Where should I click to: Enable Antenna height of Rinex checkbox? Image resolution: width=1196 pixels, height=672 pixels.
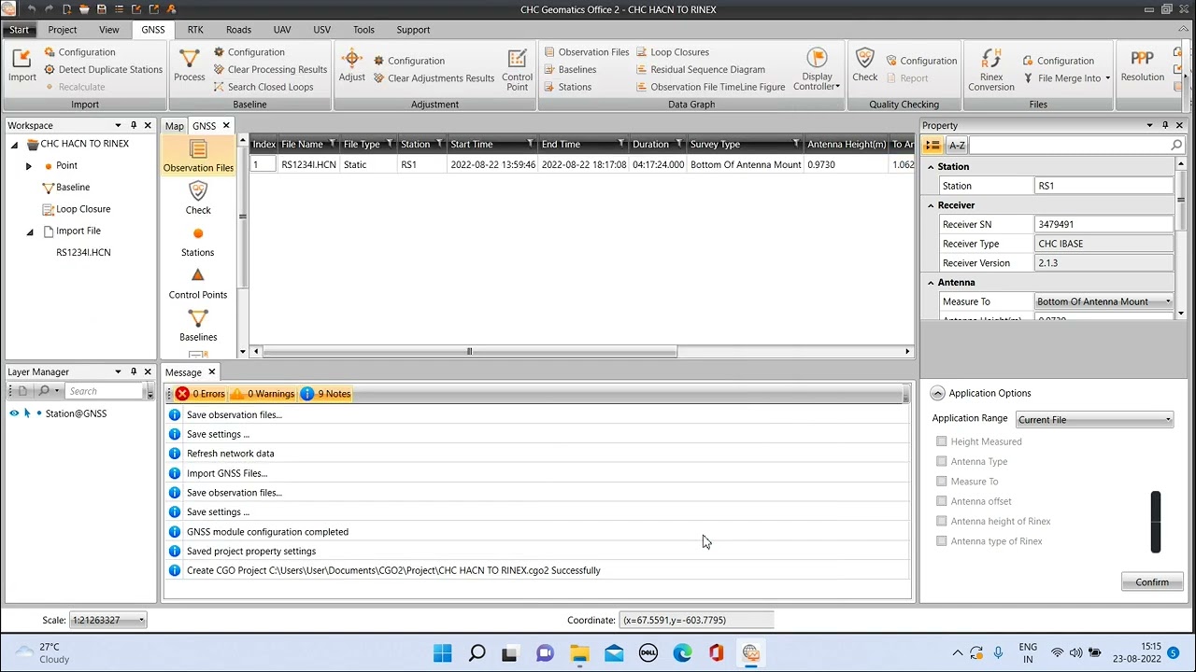pyautogui.click(x=942, y=521)
